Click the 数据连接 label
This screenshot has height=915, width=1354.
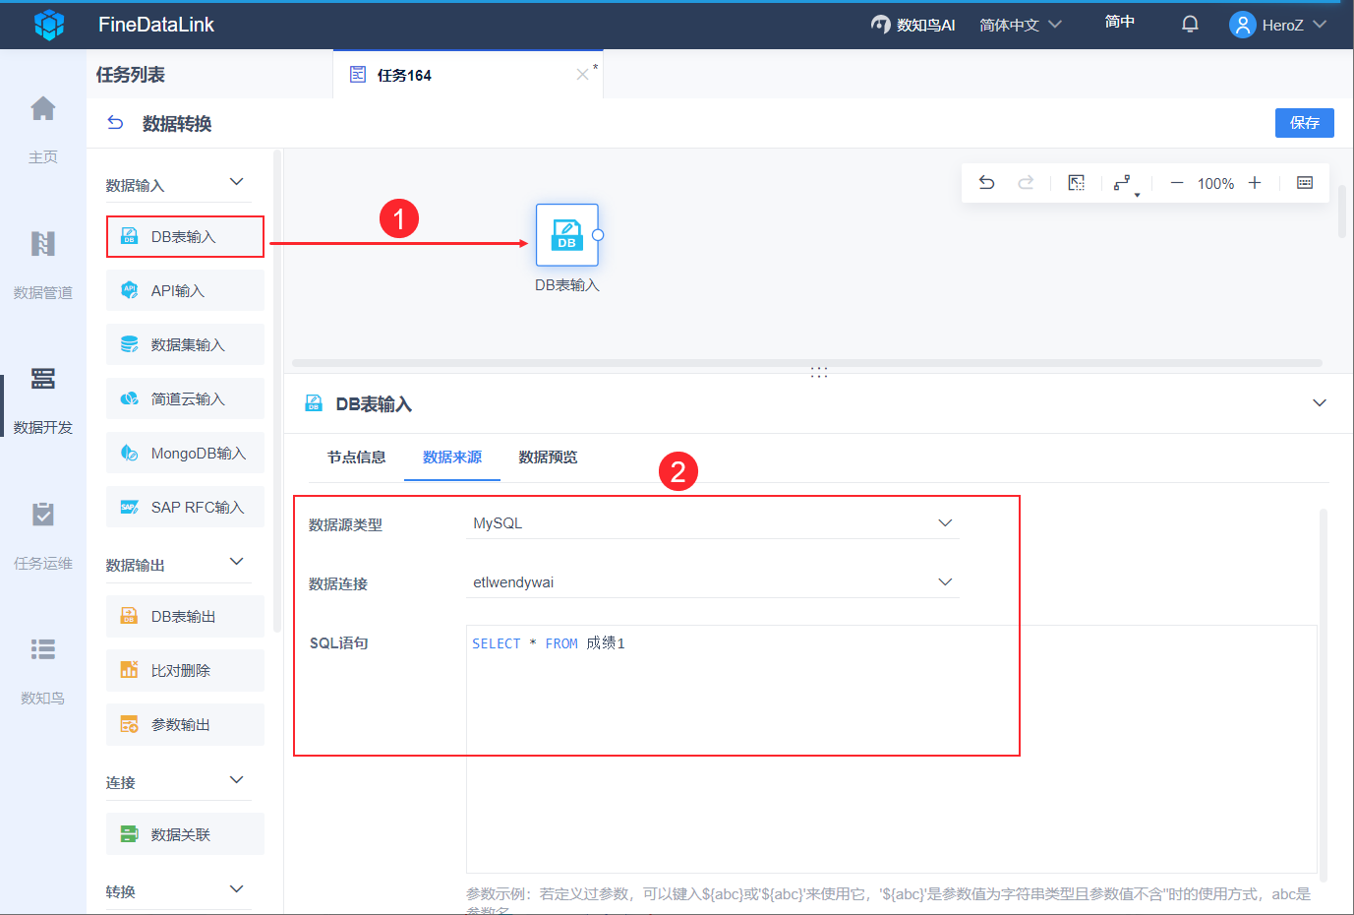[338, 584]
